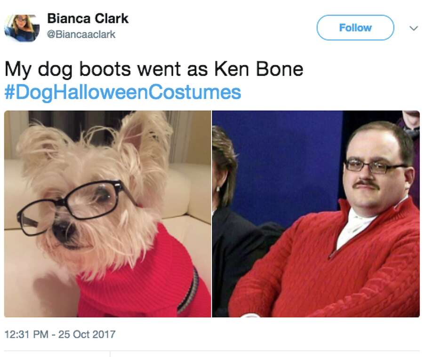Image resolution: width=433 pixels, height=357 pixels.
Task: Click the Bianca Clark display name
Action: (88, 18)
